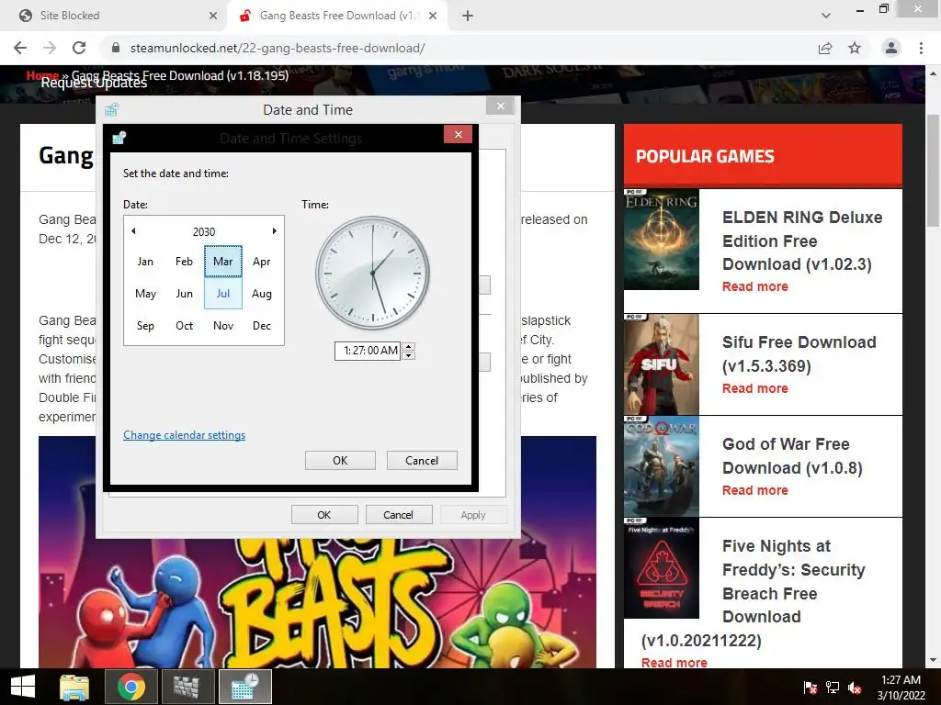941x705 pixels.
Task: Reload the steamunlocked page
Action: [x=79, y=48]
